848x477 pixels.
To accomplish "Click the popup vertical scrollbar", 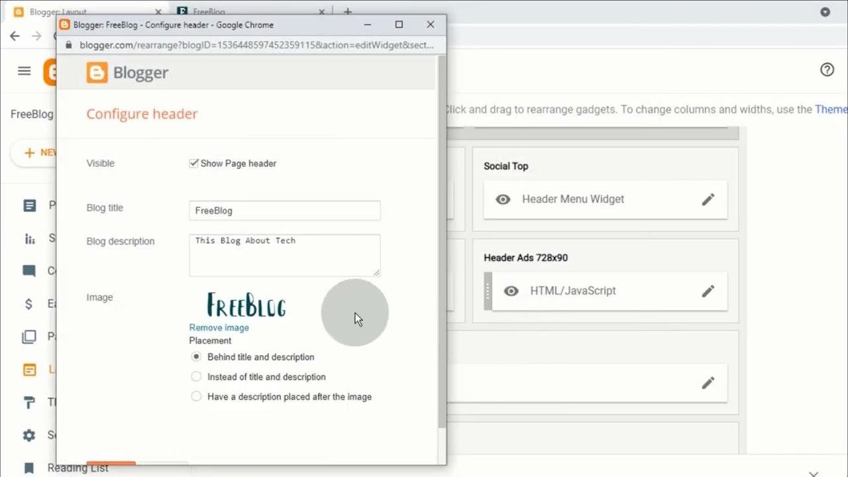I will point(442,242).
